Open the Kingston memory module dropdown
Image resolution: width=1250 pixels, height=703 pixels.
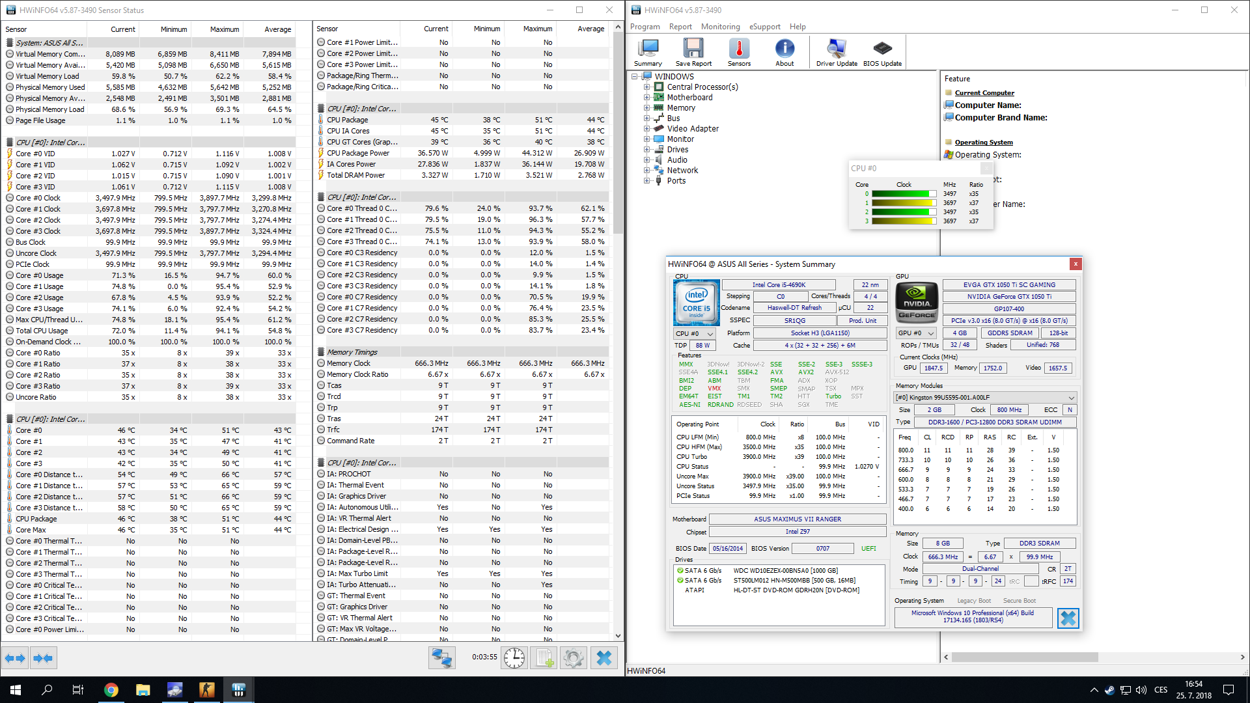985,398
